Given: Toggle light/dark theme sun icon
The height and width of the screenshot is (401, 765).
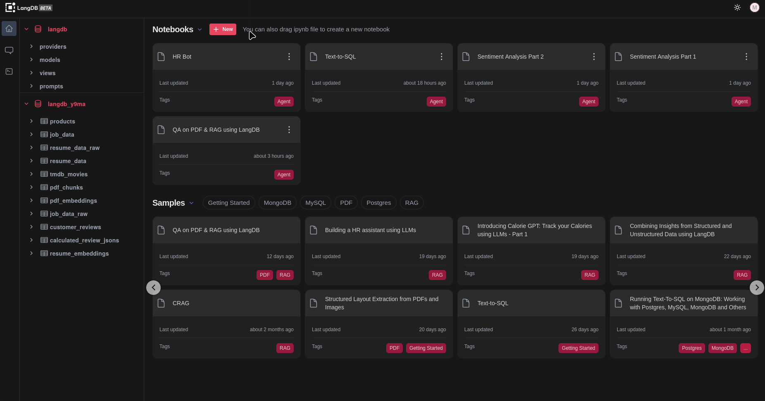Looking at the screenshot, I should [737, 7].
